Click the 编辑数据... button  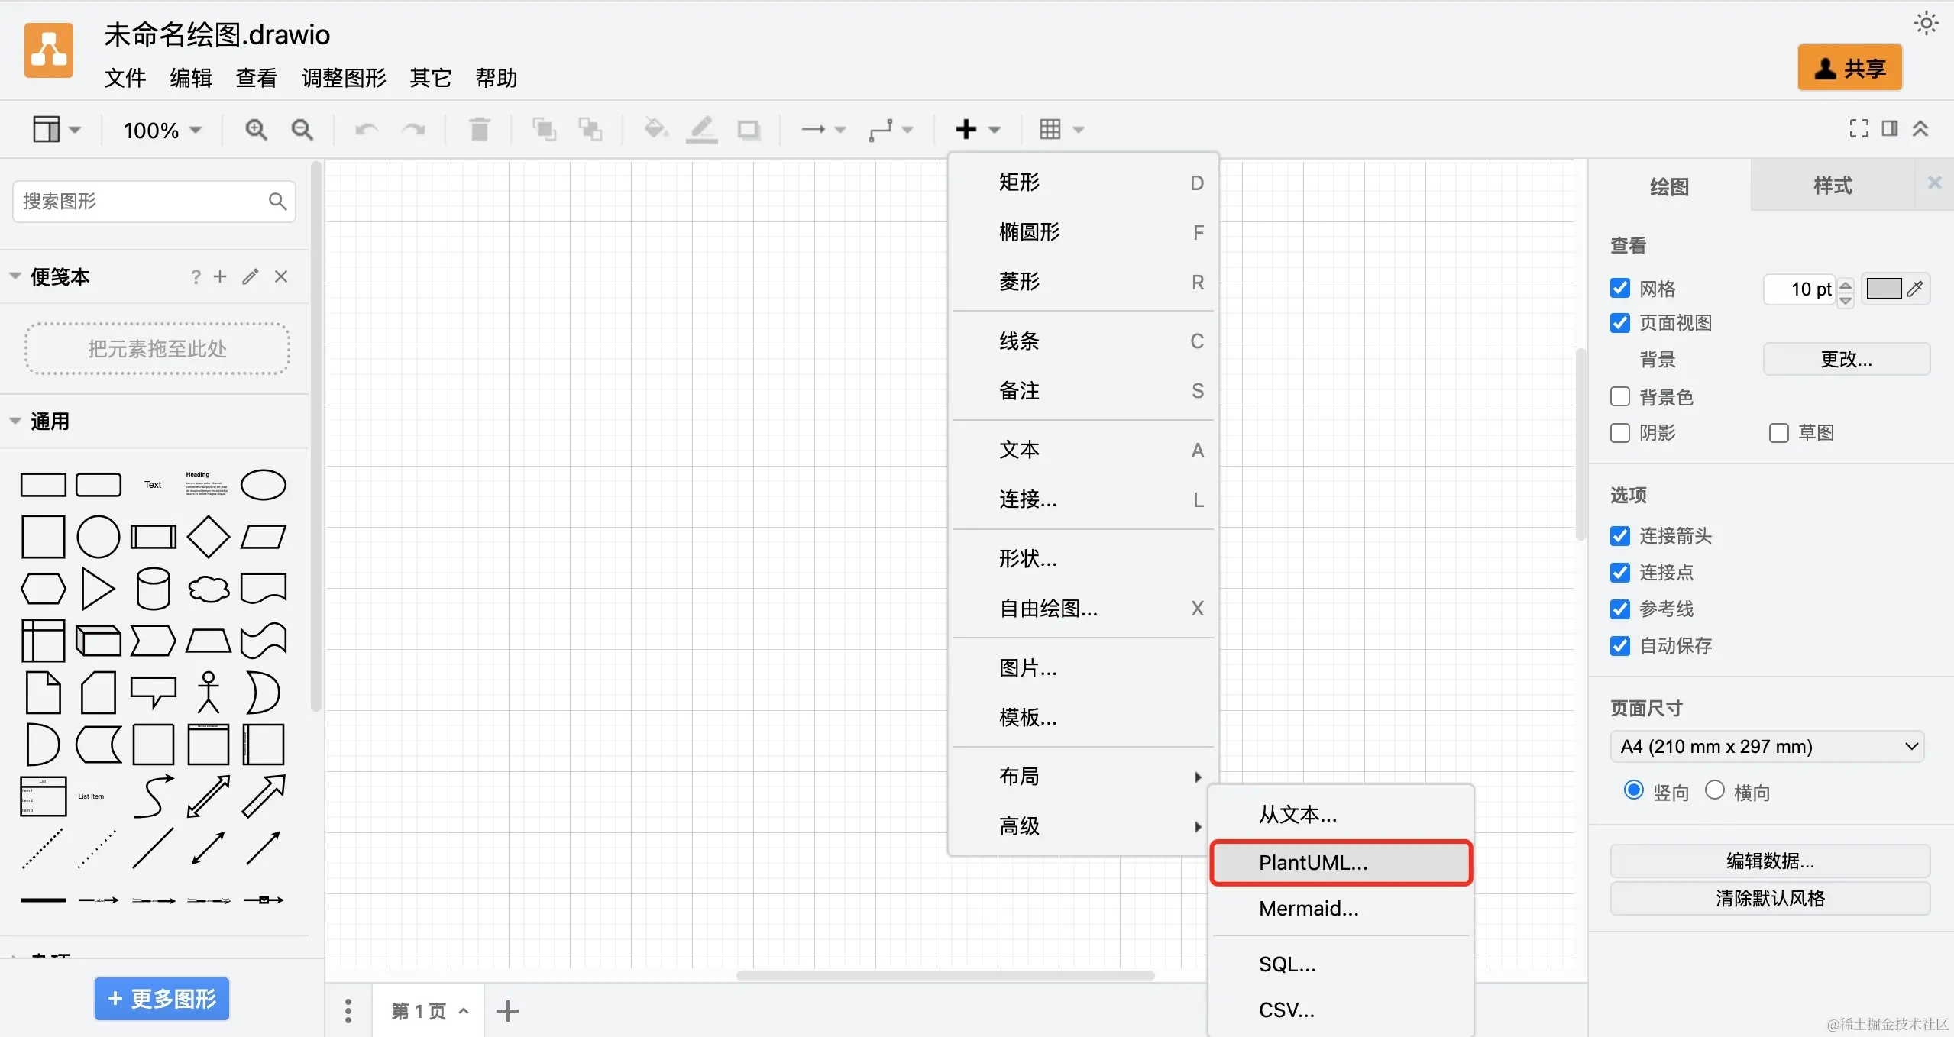click(1770, 861)
